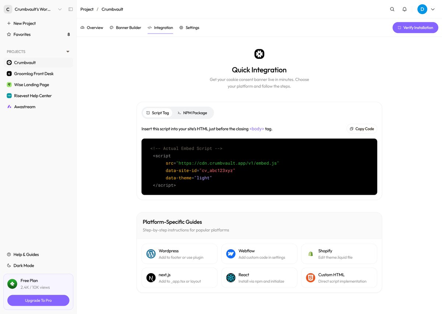Open the Webflow guide card title
This screenshot has width=442, height=314.
(x=247, y=251)
